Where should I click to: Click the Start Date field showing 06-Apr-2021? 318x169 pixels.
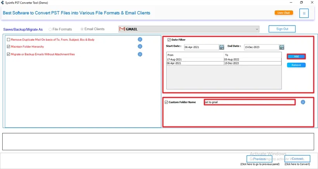point(201,47)
